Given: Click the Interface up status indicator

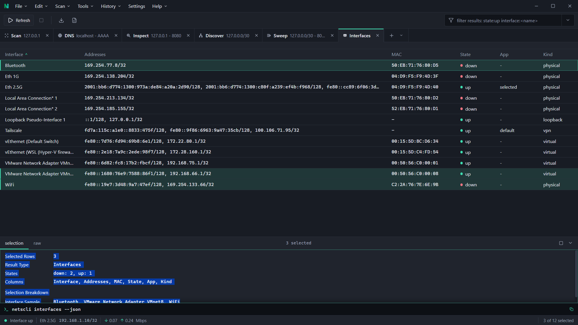Looking at the screenshot, I should [18, 320].
